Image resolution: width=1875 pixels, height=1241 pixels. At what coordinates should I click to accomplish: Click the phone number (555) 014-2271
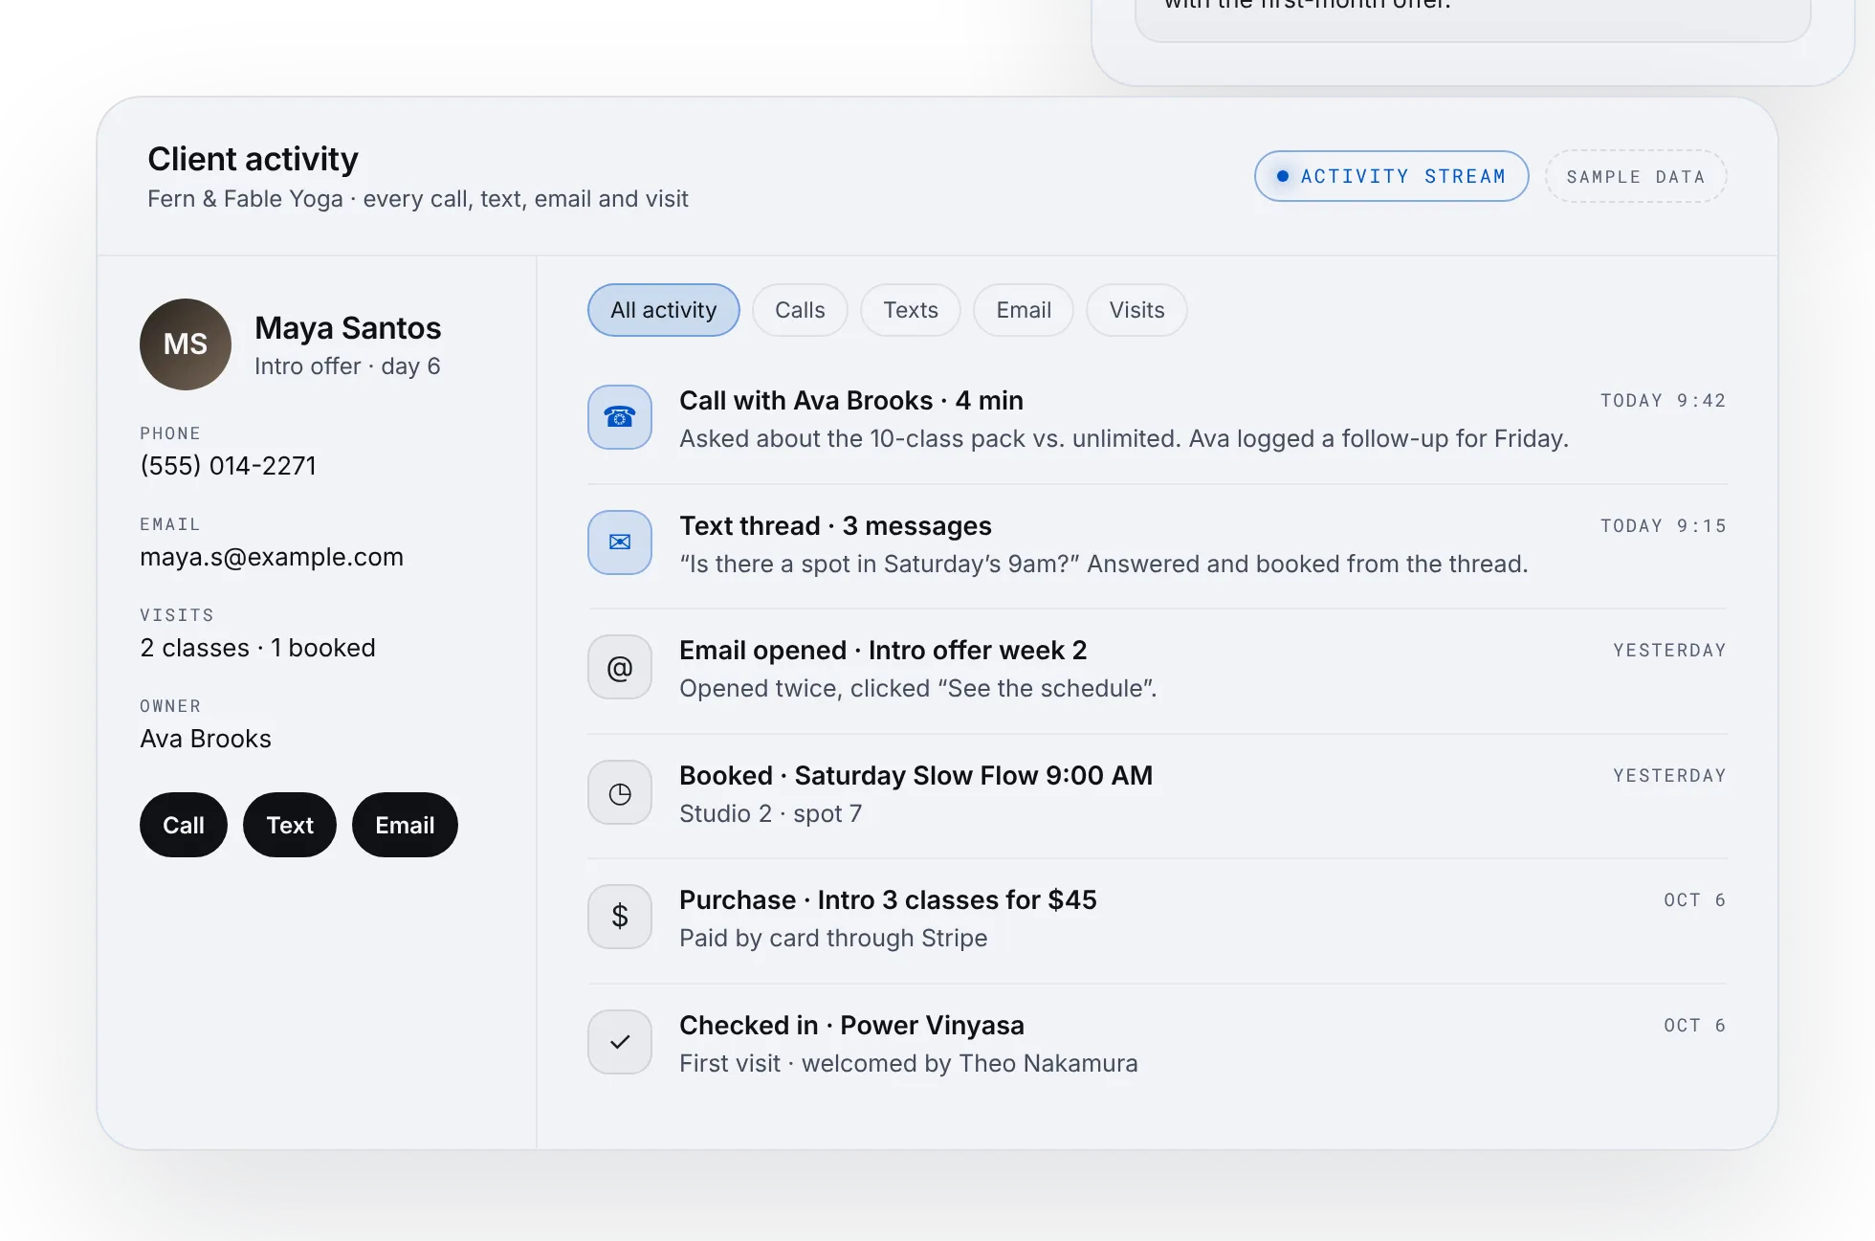click(x=228, y=466)
